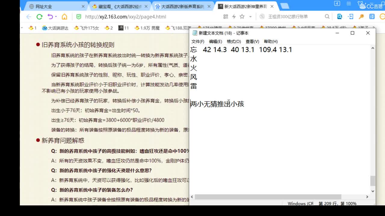This screenshot has height=216, width=385.
Task: Click the purple undo-close-tab icon
Action: (x=50, y=17)
